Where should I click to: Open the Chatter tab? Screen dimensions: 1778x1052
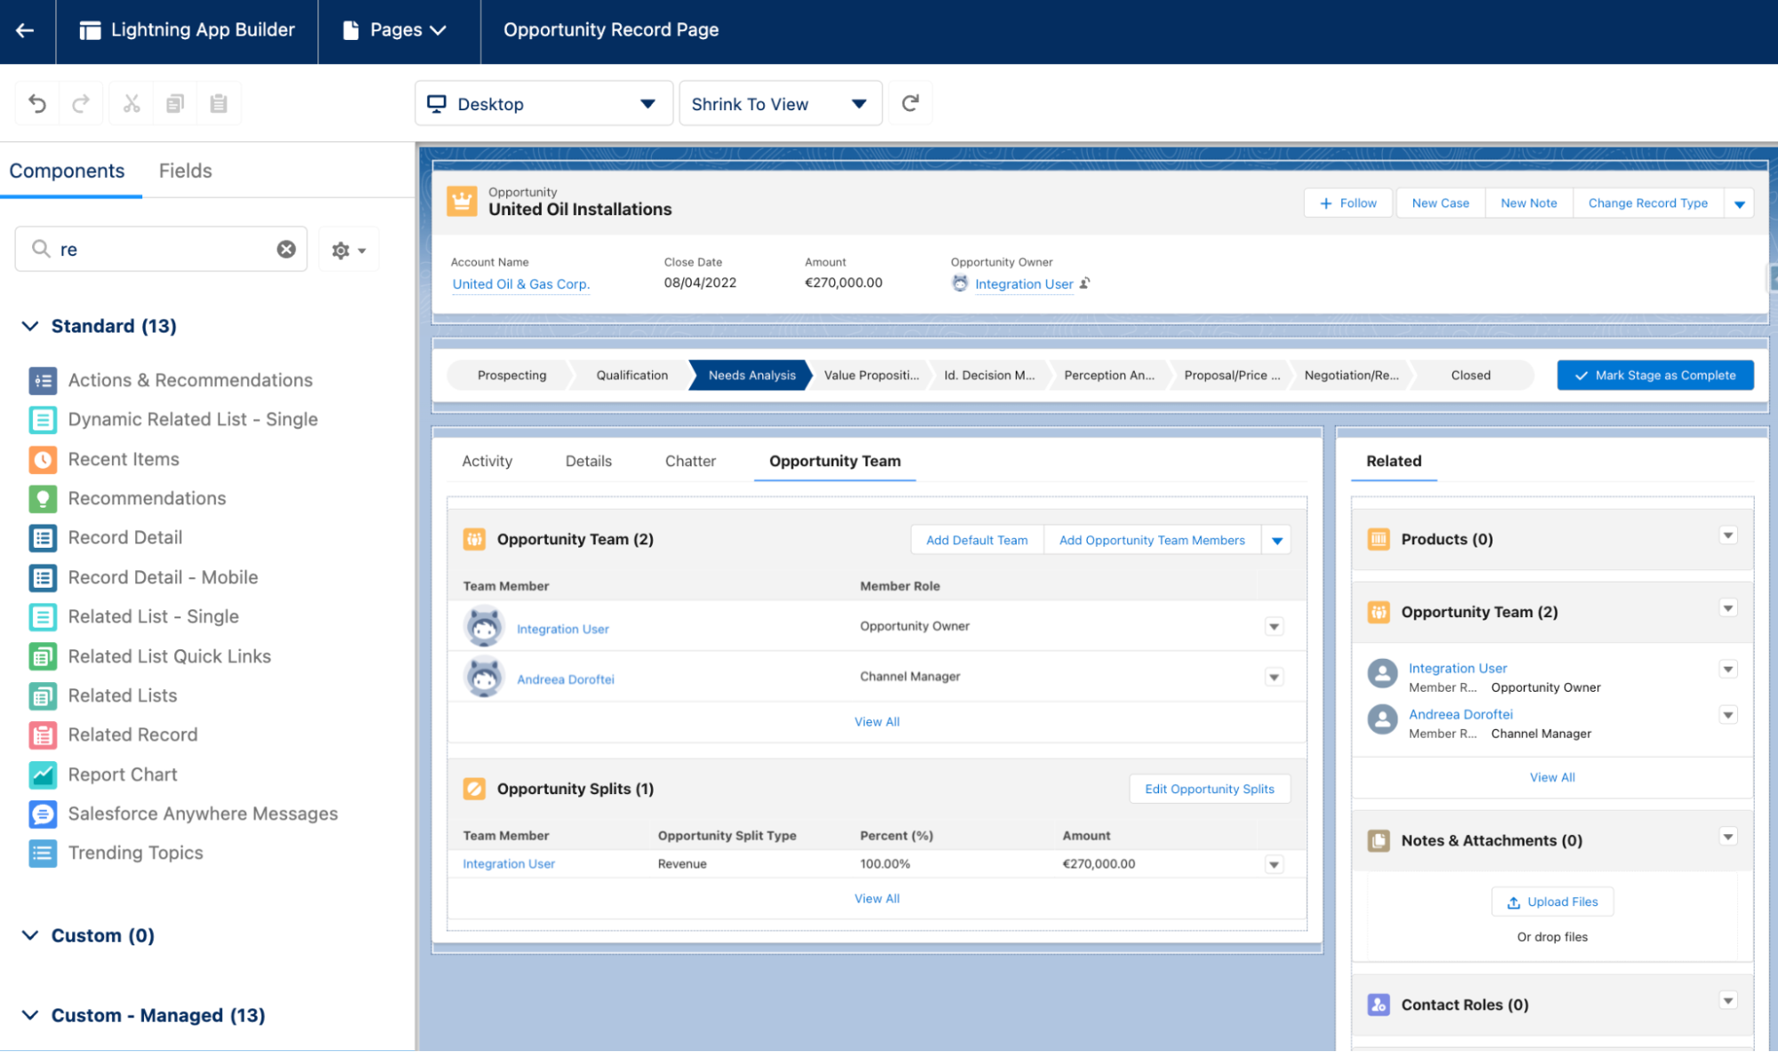[690, 462]
